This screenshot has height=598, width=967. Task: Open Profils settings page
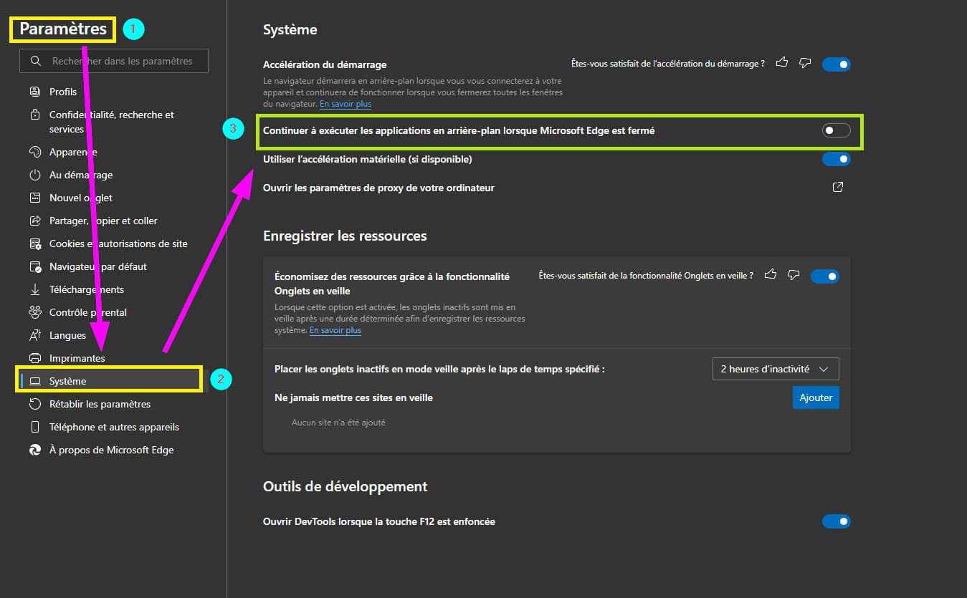click(63, 92)
